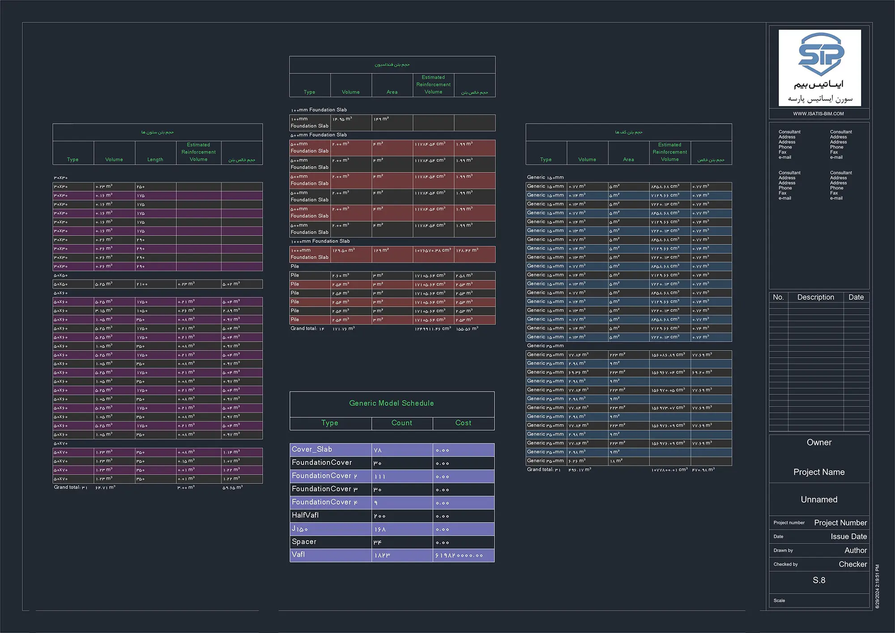The image size is (895, 633).
Task: Select the Cover_Slab row type cell
Action: coord(312,449)
